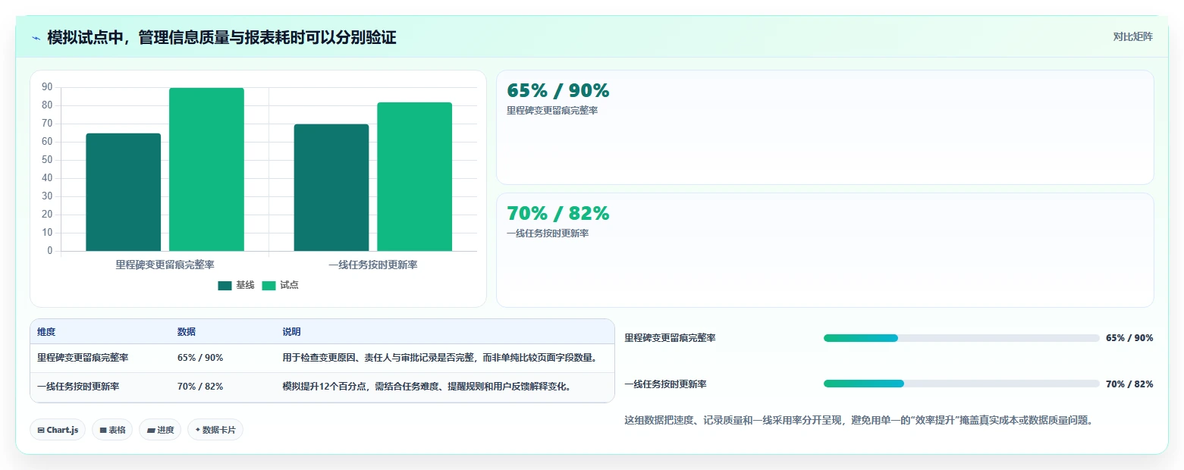
Task: Click the 一线任务按时更新率 progress bar
Action: pyautogui.click(x=961, y=384)
